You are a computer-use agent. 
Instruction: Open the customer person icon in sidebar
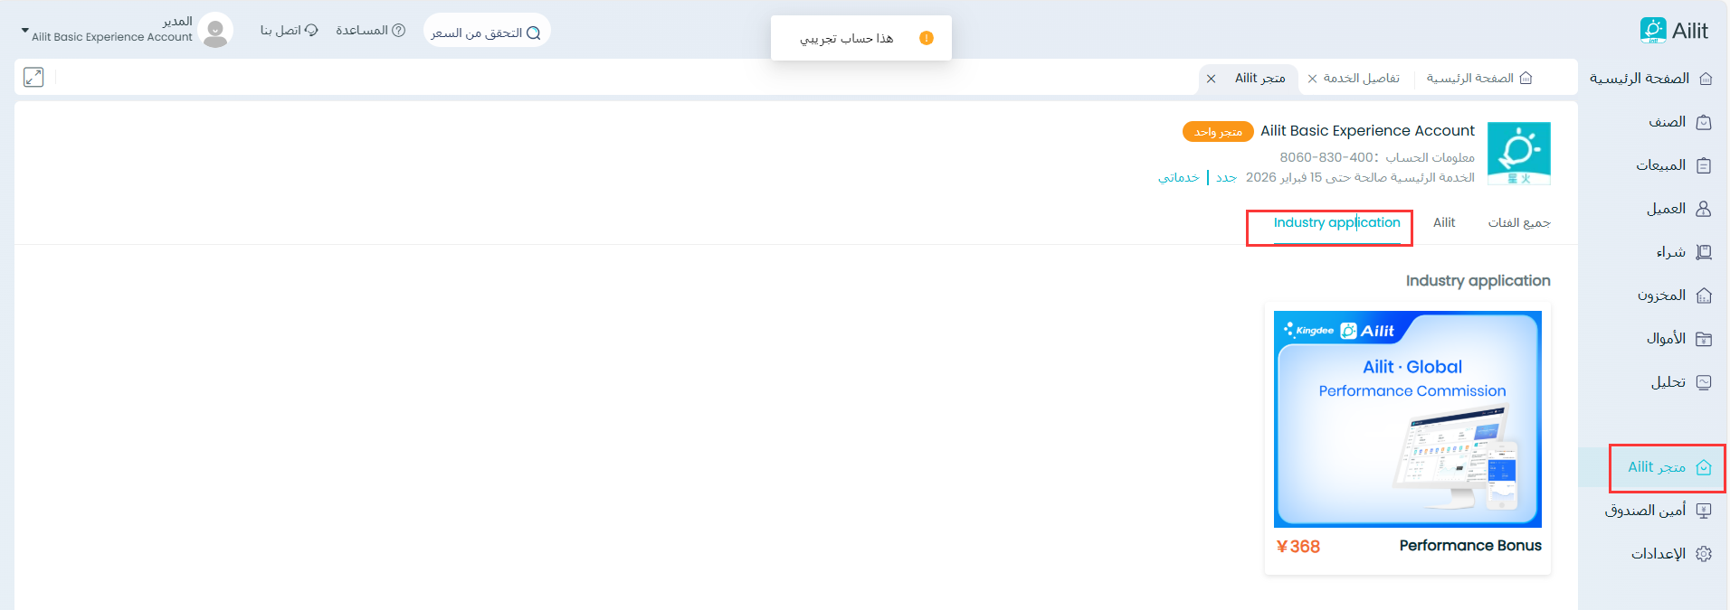(x=1704, y=209)
